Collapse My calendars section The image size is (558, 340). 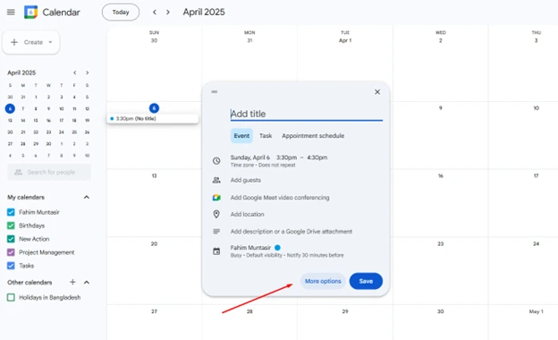pyautogui.click(x=87, y=197)
